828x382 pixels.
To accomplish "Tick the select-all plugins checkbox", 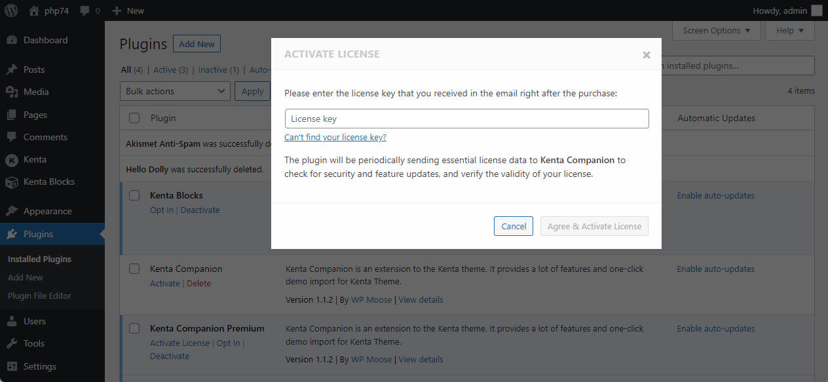I will (x=134, y=118).
